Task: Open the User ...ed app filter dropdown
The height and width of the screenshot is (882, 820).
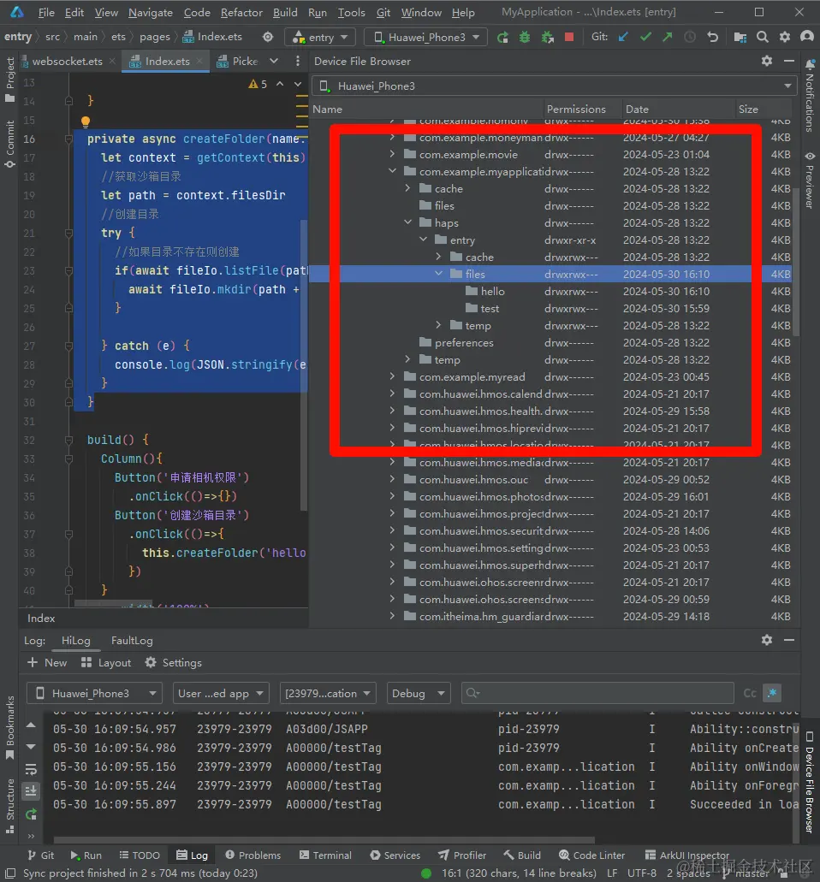Action: tap(221, 693)
